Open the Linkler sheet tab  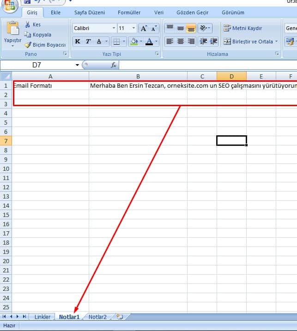42,317
